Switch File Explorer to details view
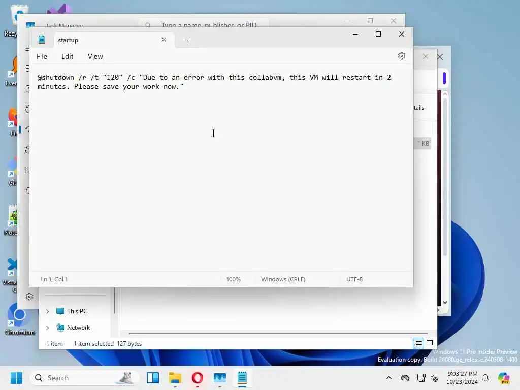Viewport: 520px width, 390px height. (419, 344)
